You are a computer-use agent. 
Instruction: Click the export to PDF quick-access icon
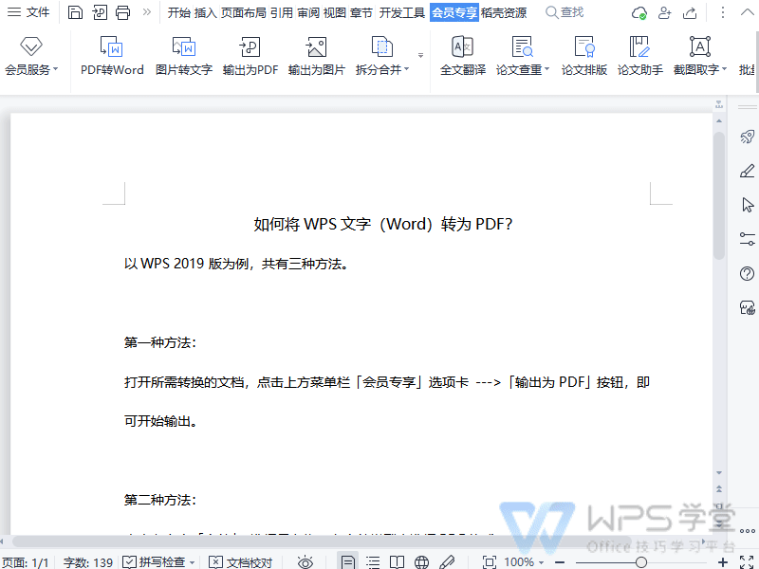point(100,12)
